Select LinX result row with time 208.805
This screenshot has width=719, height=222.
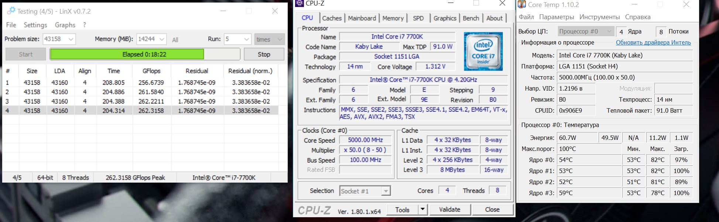[140, 82]
